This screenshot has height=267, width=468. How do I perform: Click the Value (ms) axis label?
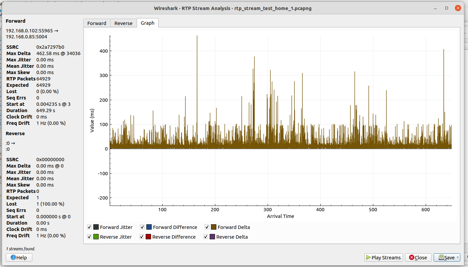[92, 120]
